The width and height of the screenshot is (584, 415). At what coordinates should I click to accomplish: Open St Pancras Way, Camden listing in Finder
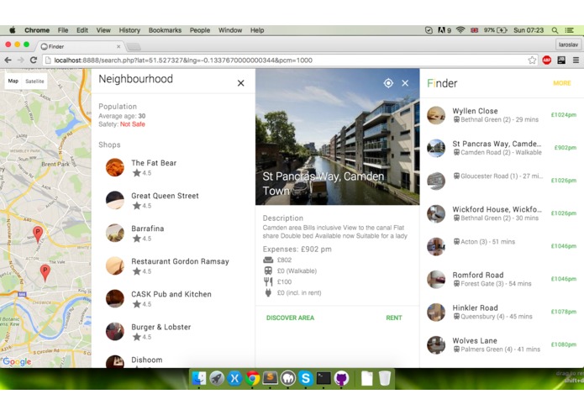(x=502, y=148)
